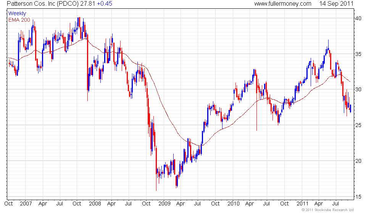Click the 2009 year label on the time axis
The width and height of the screenshot is (374, 213).
click(164, 204)
